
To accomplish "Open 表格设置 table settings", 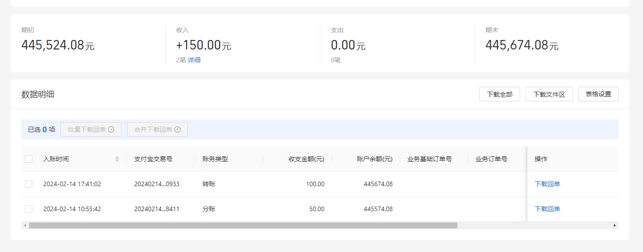I will (598, 94).
